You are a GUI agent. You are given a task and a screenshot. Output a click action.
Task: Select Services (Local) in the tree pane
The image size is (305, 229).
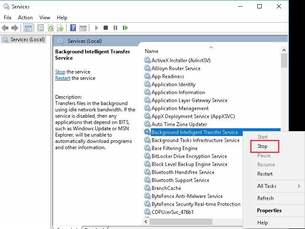coord(24,39)
